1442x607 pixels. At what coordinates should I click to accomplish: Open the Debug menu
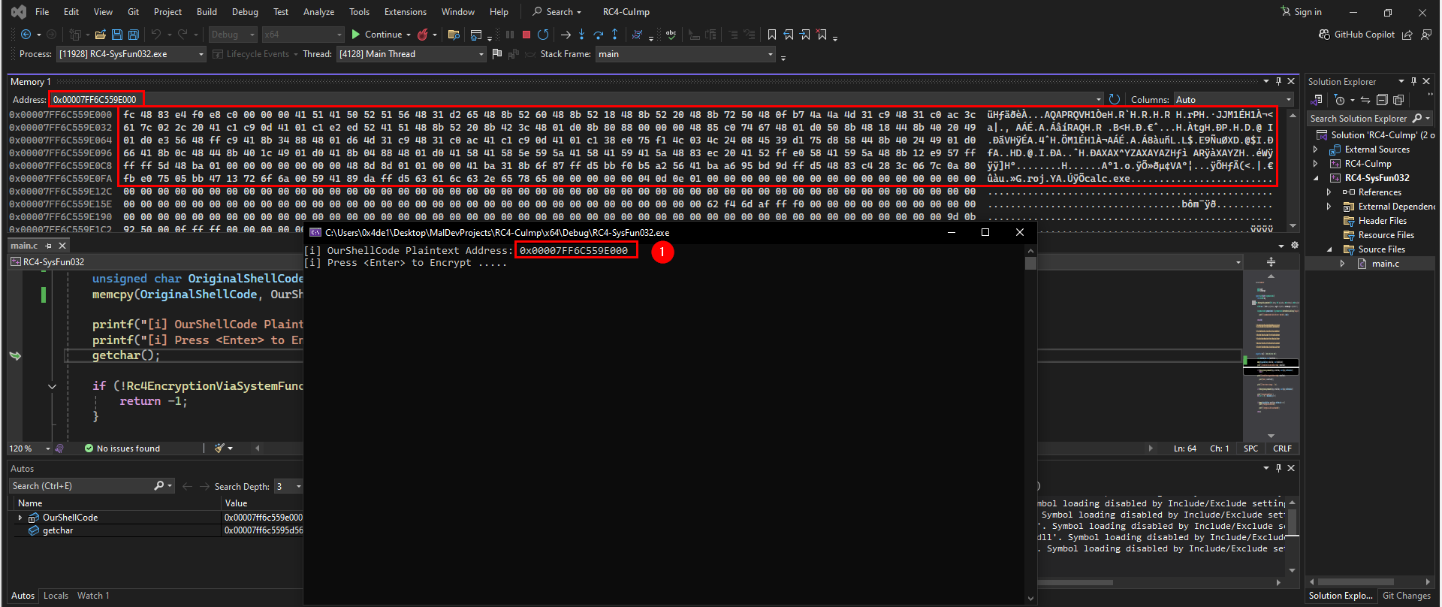point(245,12)
